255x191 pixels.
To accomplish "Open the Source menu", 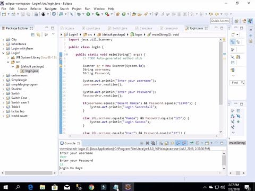I will tap(22, 8).
